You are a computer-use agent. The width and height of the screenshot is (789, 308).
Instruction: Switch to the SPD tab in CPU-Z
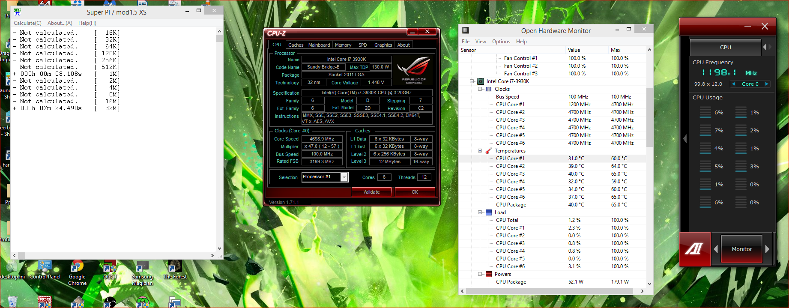(x=363, y=45)
